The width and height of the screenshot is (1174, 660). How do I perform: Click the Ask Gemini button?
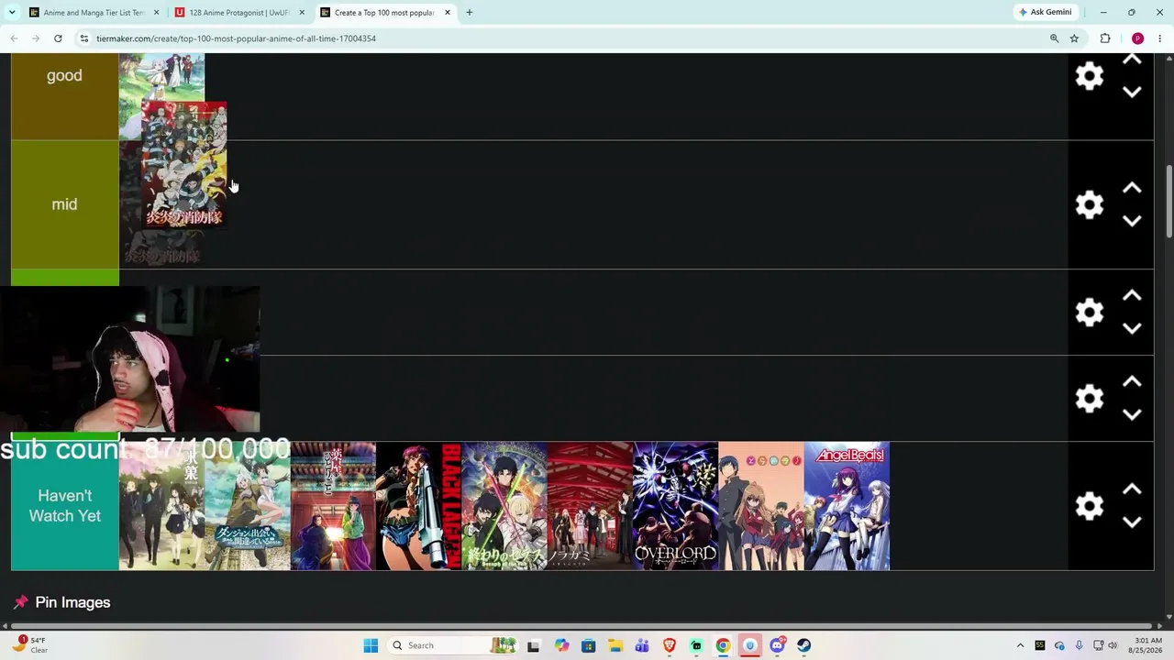pos(1045,13)
